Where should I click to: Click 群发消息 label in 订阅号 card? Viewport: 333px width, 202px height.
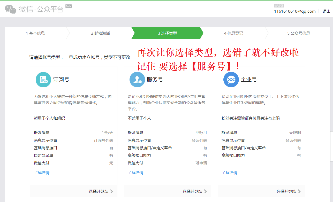click(42, 133)
